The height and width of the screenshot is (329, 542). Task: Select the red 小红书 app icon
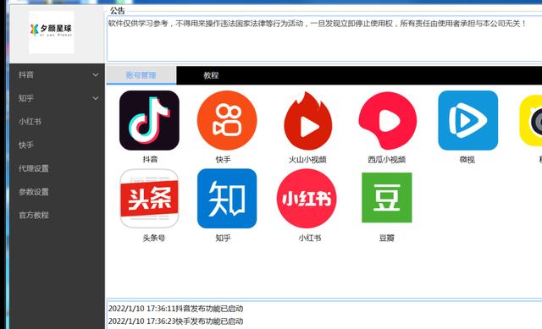click(307, 198)
